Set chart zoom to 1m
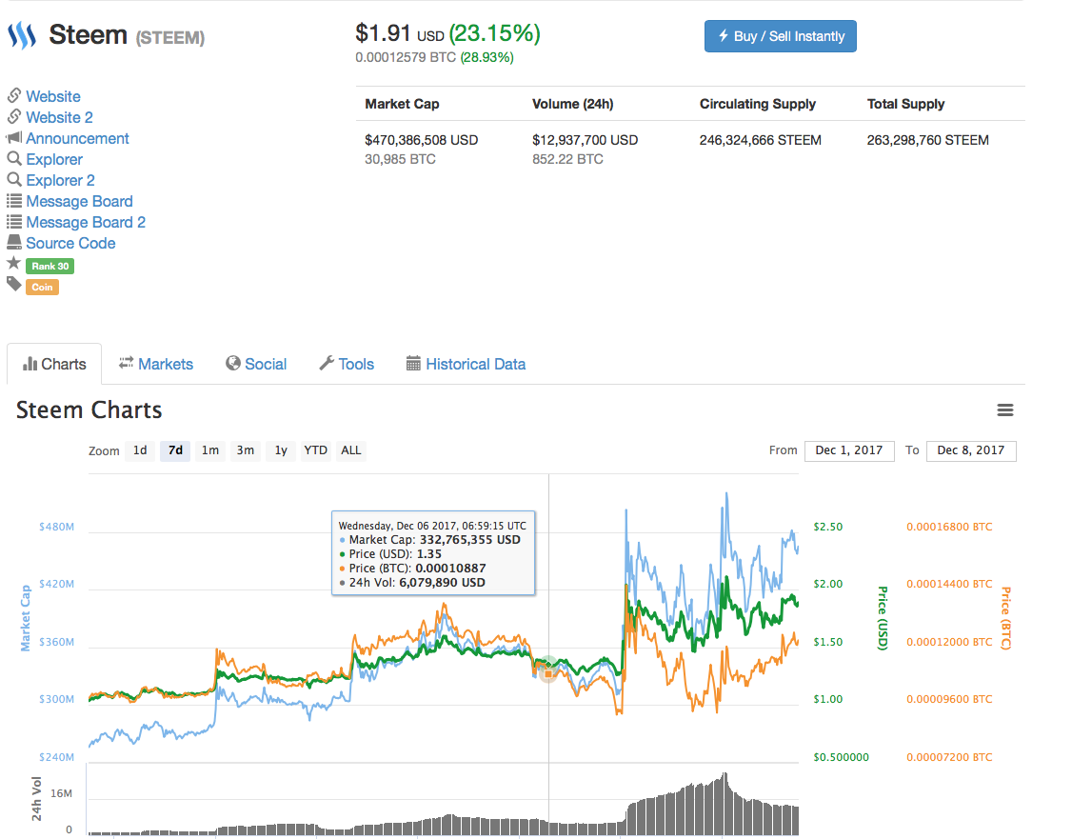 (x=210, y=450)
